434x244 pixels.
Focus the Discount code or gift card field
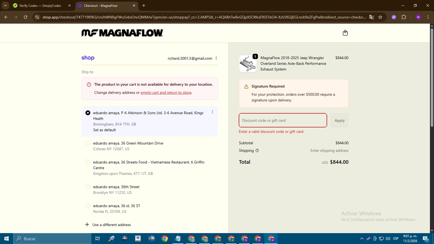click(x=283, y=120)
